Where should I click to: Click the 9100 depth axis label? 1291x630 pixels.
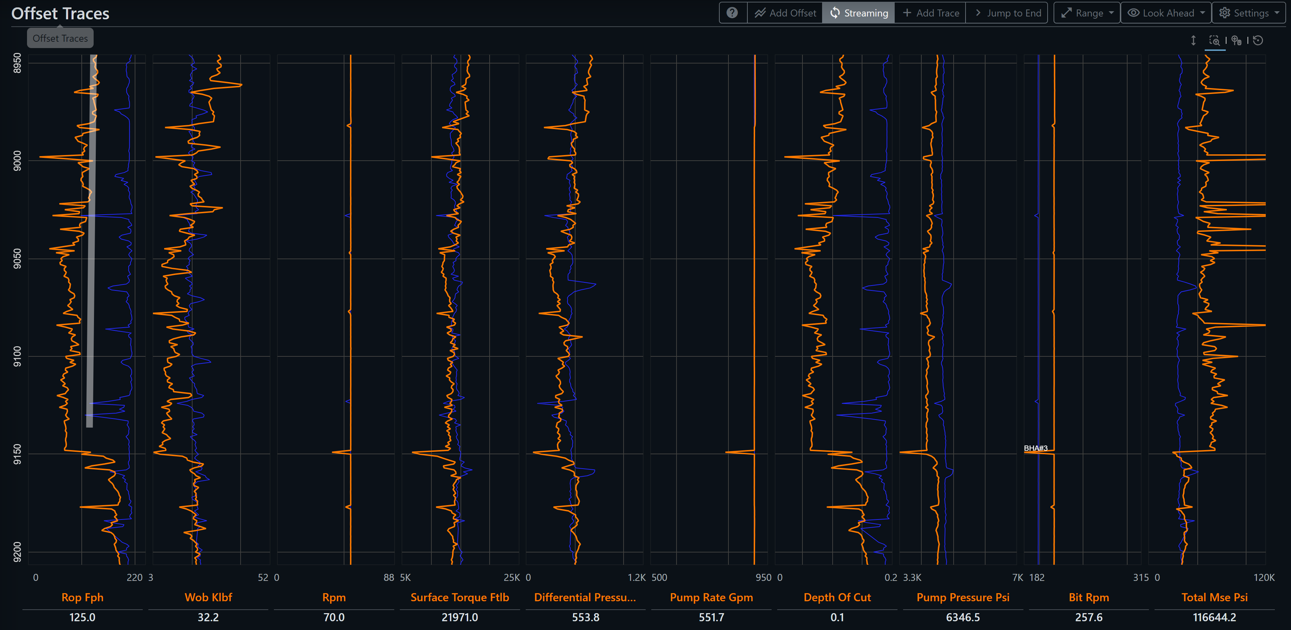(x=18, y=356)
